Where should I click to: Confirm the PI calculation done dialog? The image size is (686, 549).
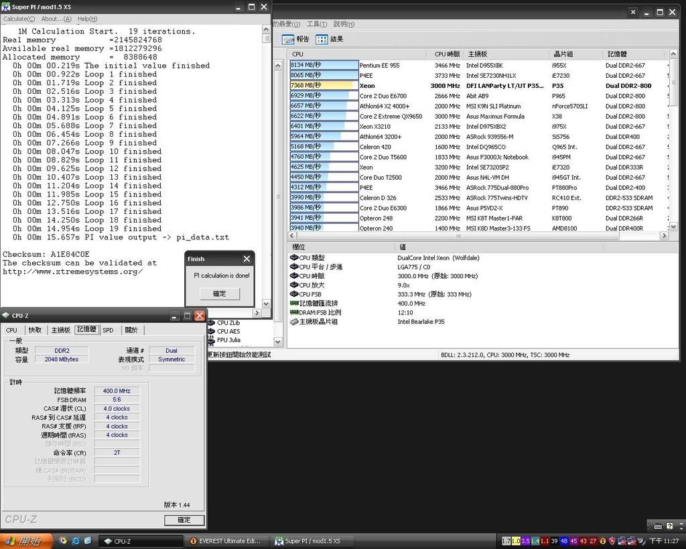click(x=220, y=294)
